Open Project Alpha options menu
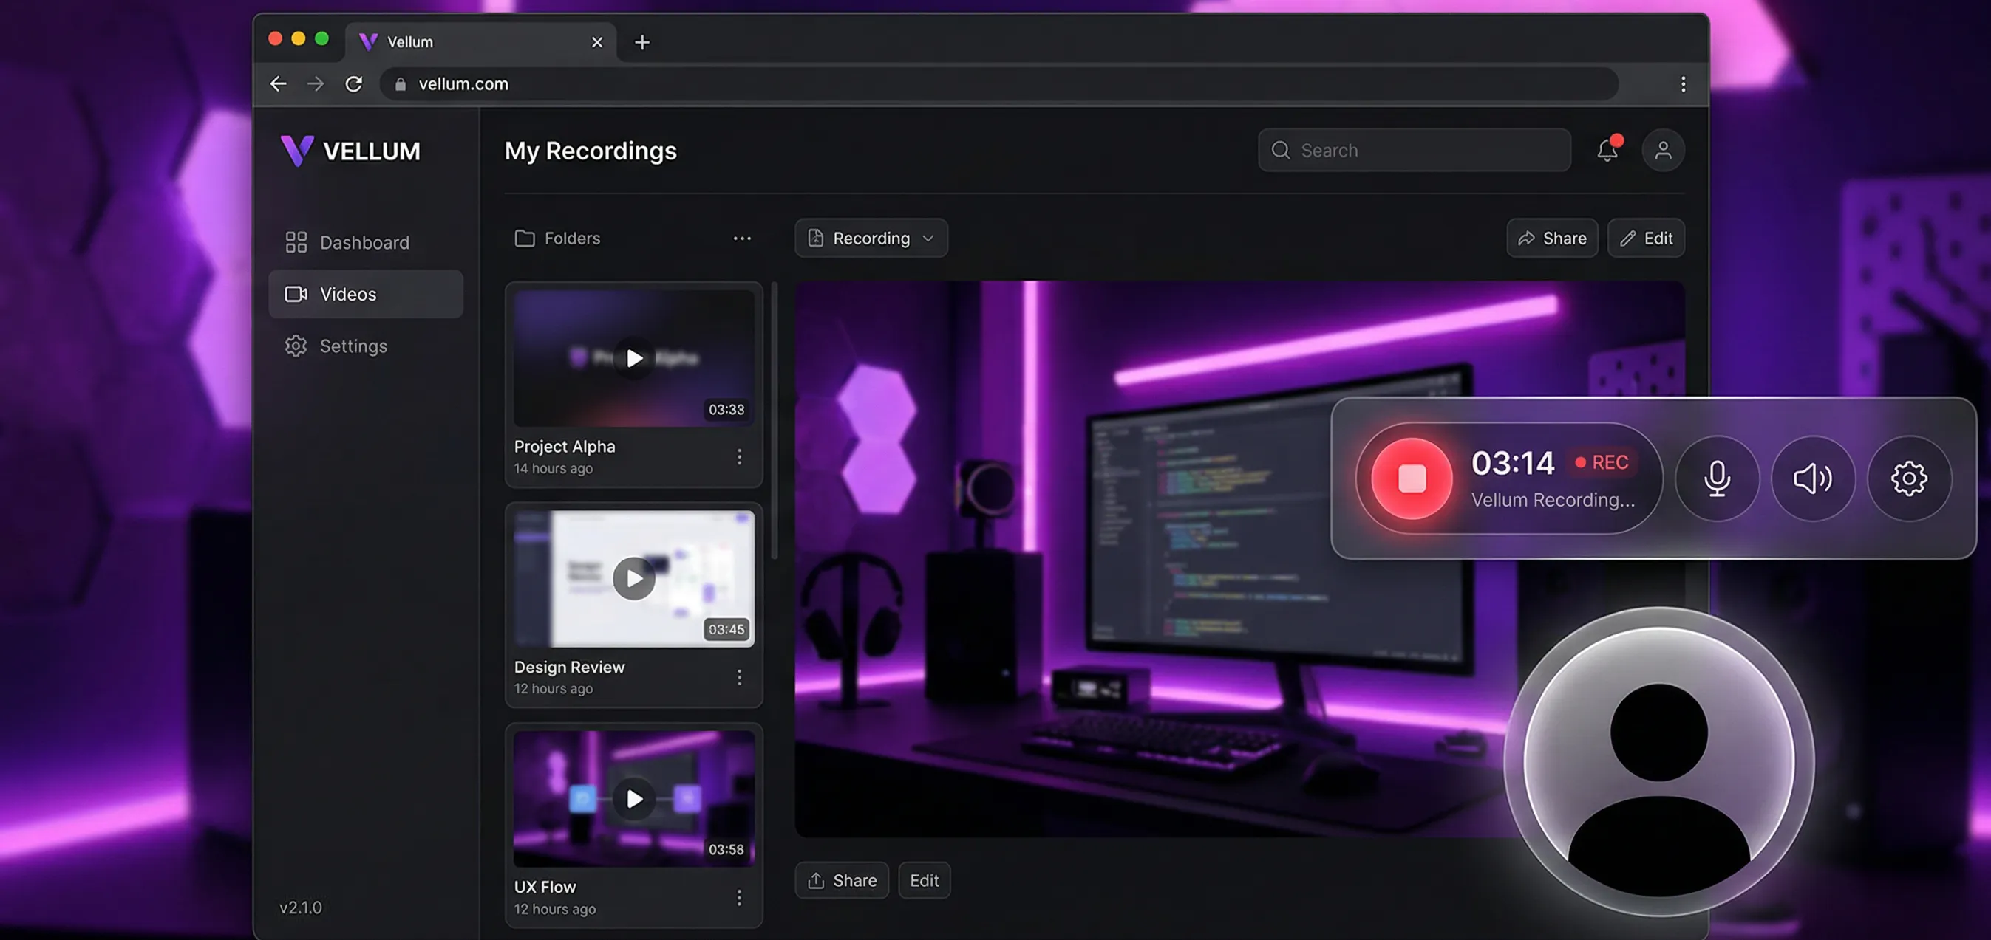 click(739, 456)
